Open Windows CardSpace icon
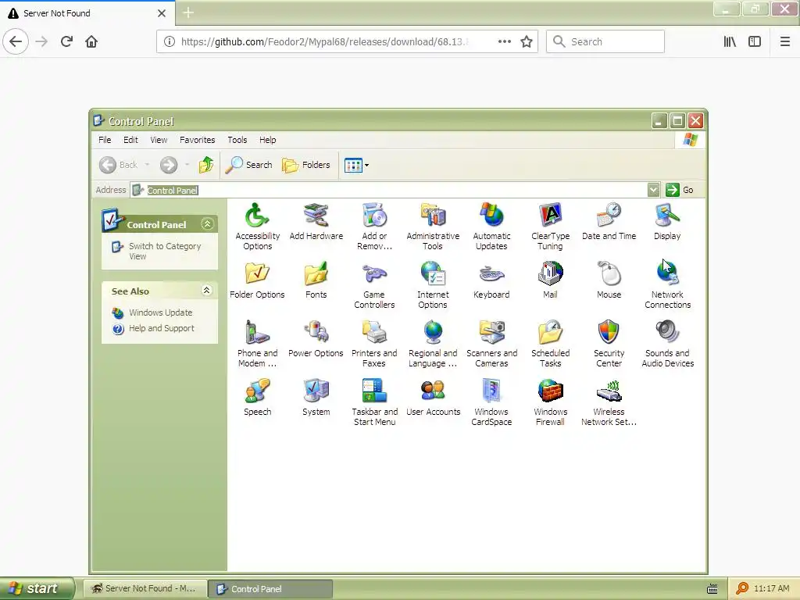The image size is (800, 600). (x=491, y=402)
